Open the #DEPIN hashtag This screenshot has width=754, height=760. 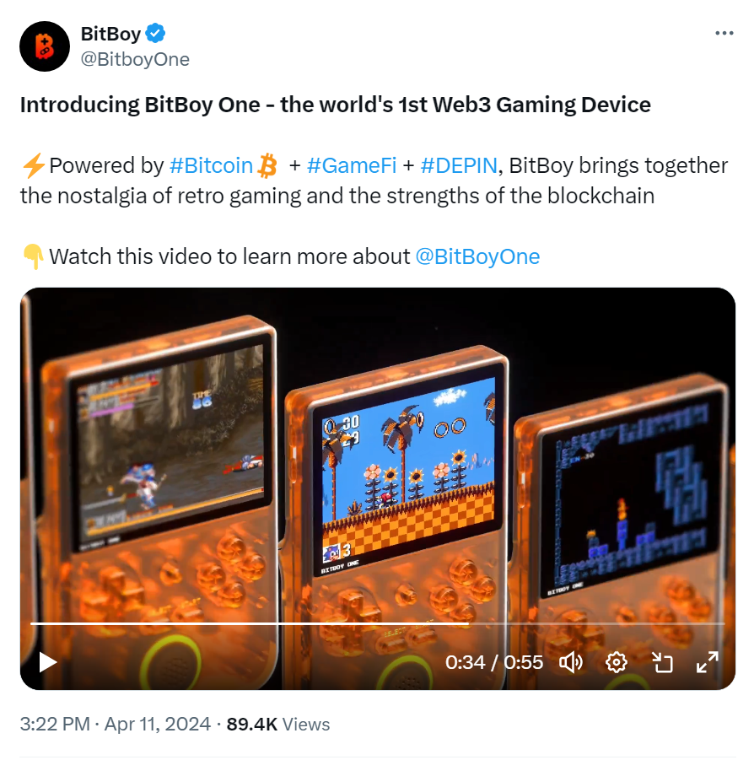(459, 165)
